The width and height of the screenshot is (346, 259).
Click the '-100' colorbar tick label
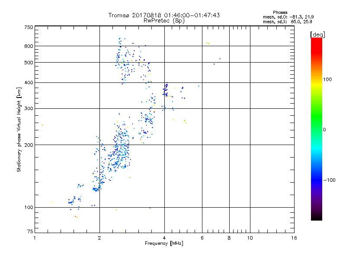[329, 180]
